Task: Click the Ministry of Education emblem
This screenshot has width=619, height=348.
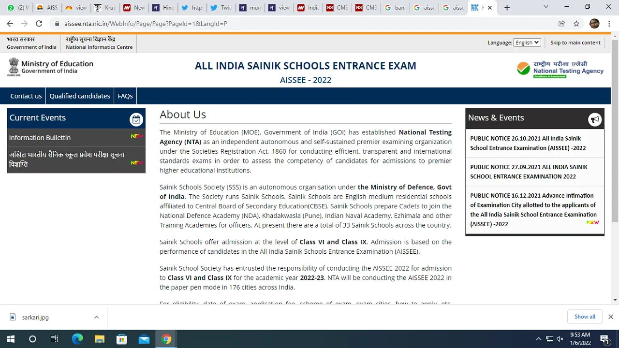Action: point(14,67)
